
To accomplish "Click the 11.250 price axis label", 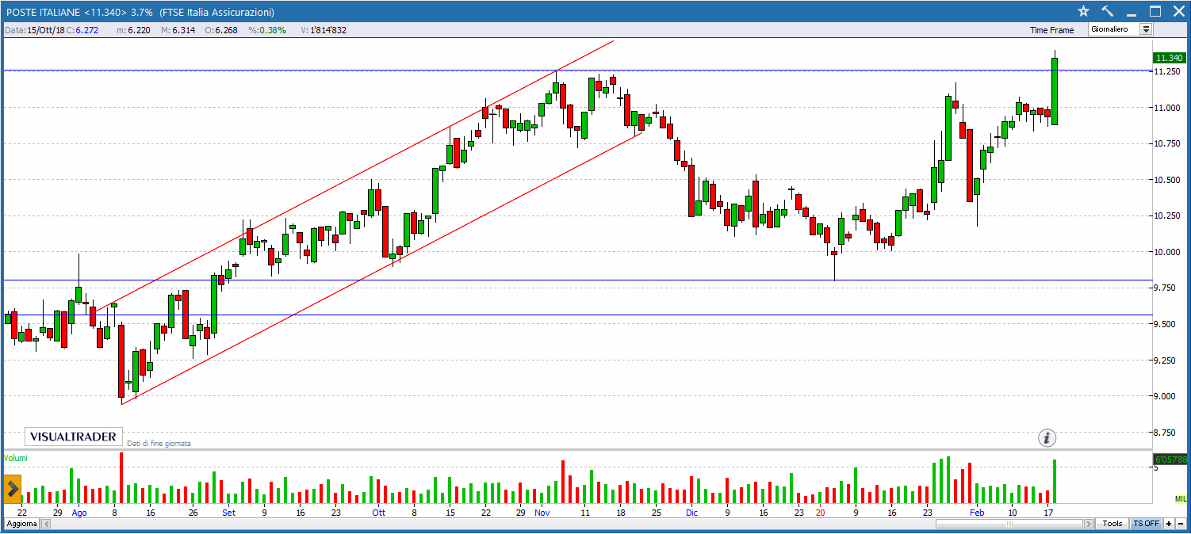I will (x=1169, y=71).
